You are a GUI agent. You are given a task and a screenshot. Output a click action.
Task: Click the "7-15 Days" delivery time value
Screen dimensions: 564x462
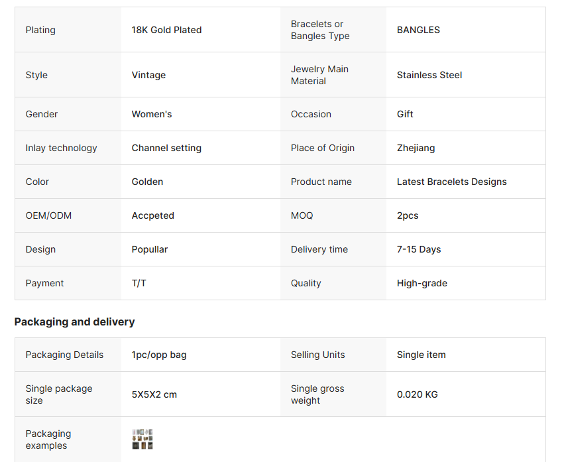click(x=419, y=249)
